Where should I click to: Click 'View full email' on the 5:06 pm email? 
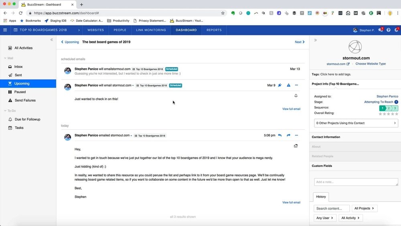point(291,202)
